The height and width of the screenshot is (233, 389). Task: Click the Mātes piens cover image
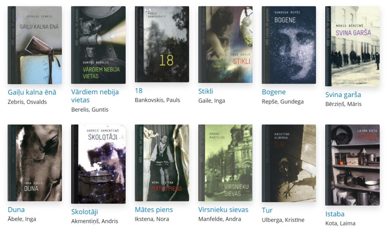[x=162, y=163]
